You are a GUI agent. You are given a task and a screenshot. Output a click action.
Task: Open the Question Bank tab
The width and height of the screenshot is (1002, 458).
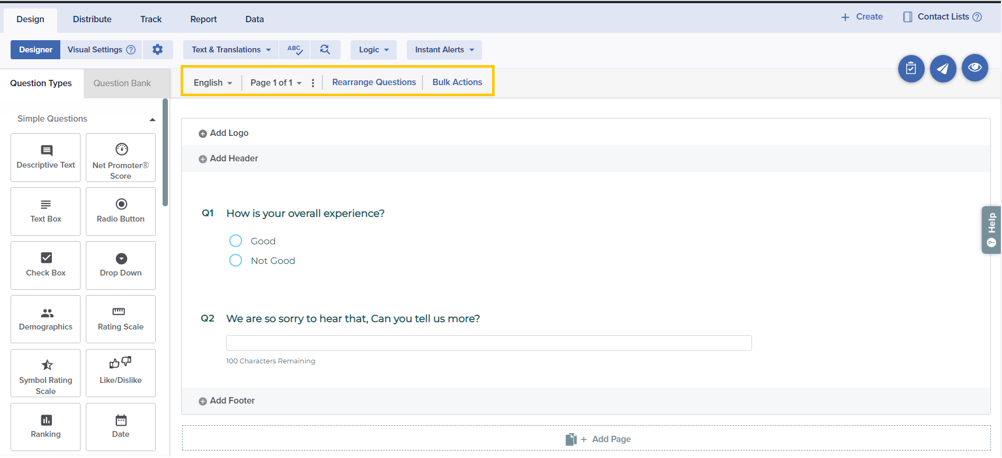point(122,84)
